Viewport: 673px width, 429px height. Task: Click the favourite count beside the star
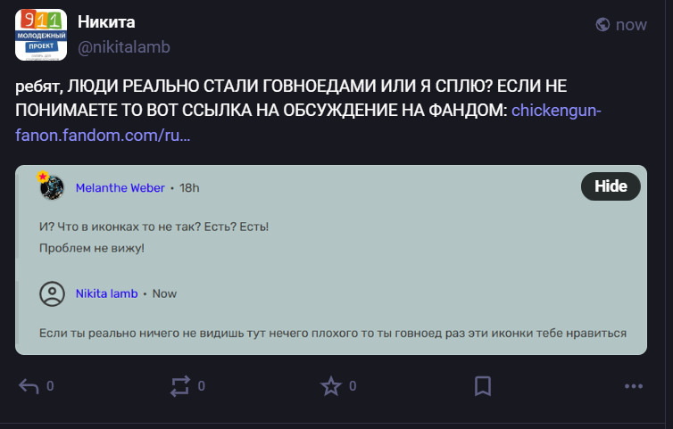click(353, 386)
